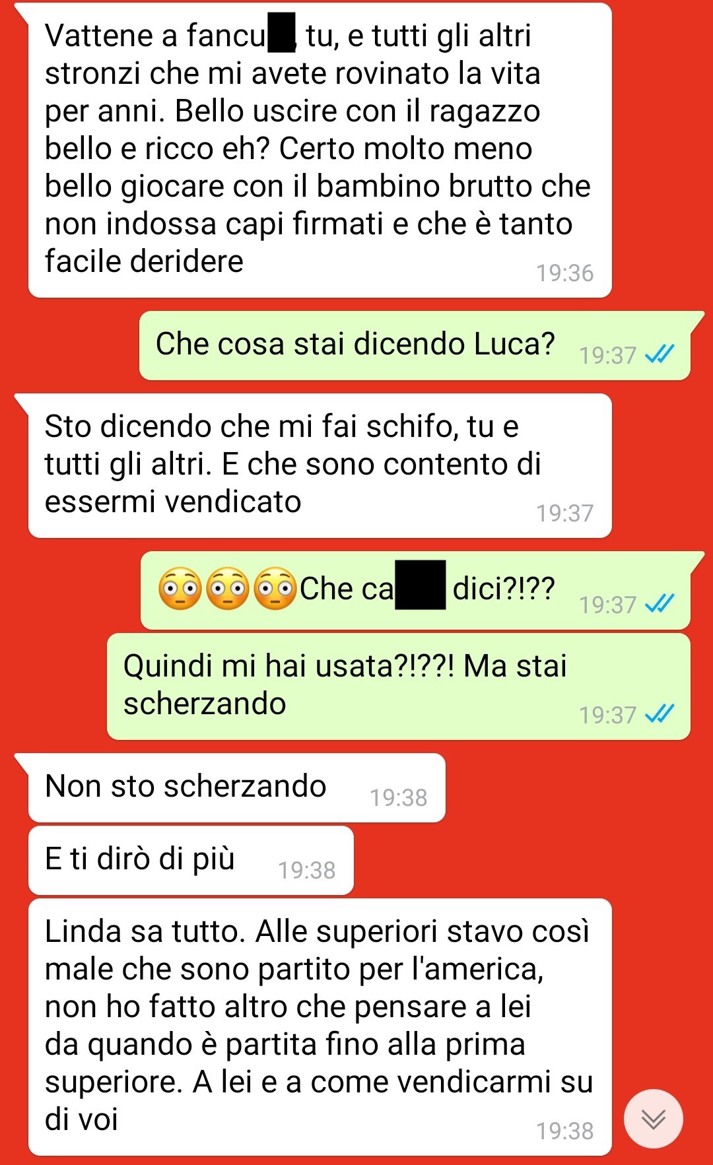Screen dimensions: 713x1165
Task: Select the 'Sto dicendo che mi fai schifo' message
Action: click(320, 466)
